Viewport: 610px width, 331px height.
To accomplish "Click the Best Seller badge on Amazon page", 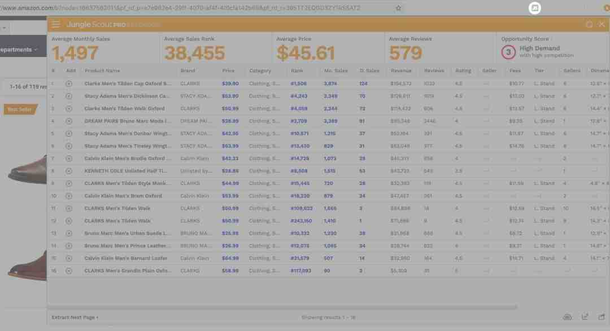I will pyautogui.click(x=20, y=109).
